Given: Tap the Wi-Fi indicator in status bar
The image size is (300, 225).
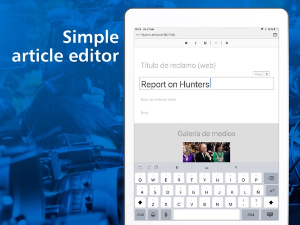Looking at the screenshot, I should click(262, 29).
